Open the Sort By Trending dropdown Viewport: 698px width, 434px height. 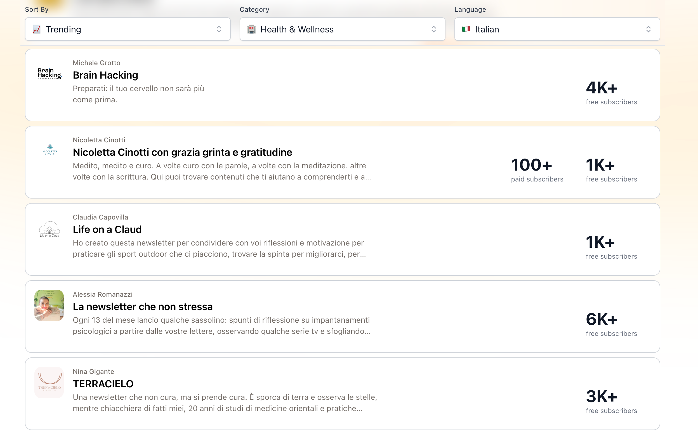(128, 29)
